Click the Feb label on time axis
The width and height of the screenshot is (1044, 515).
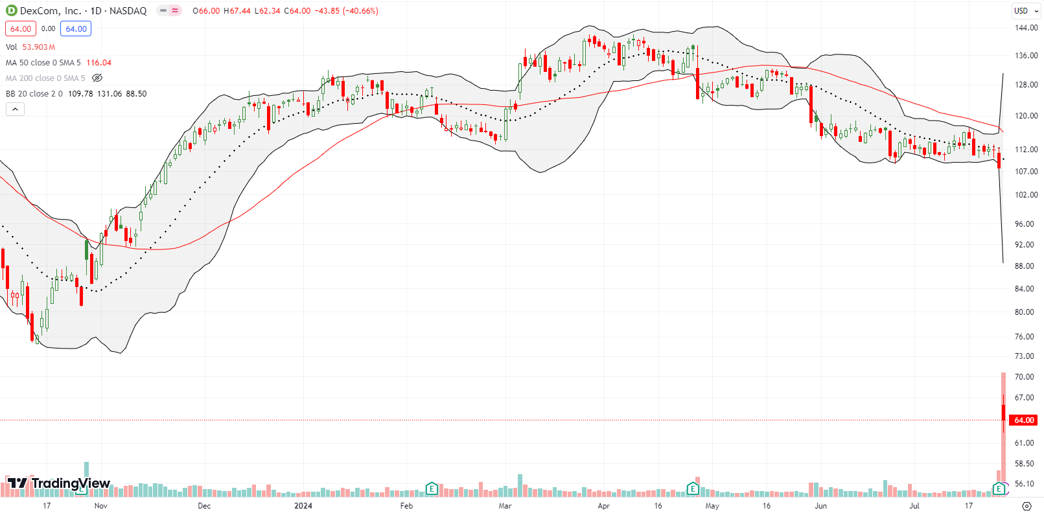click(x=406, y=506)
